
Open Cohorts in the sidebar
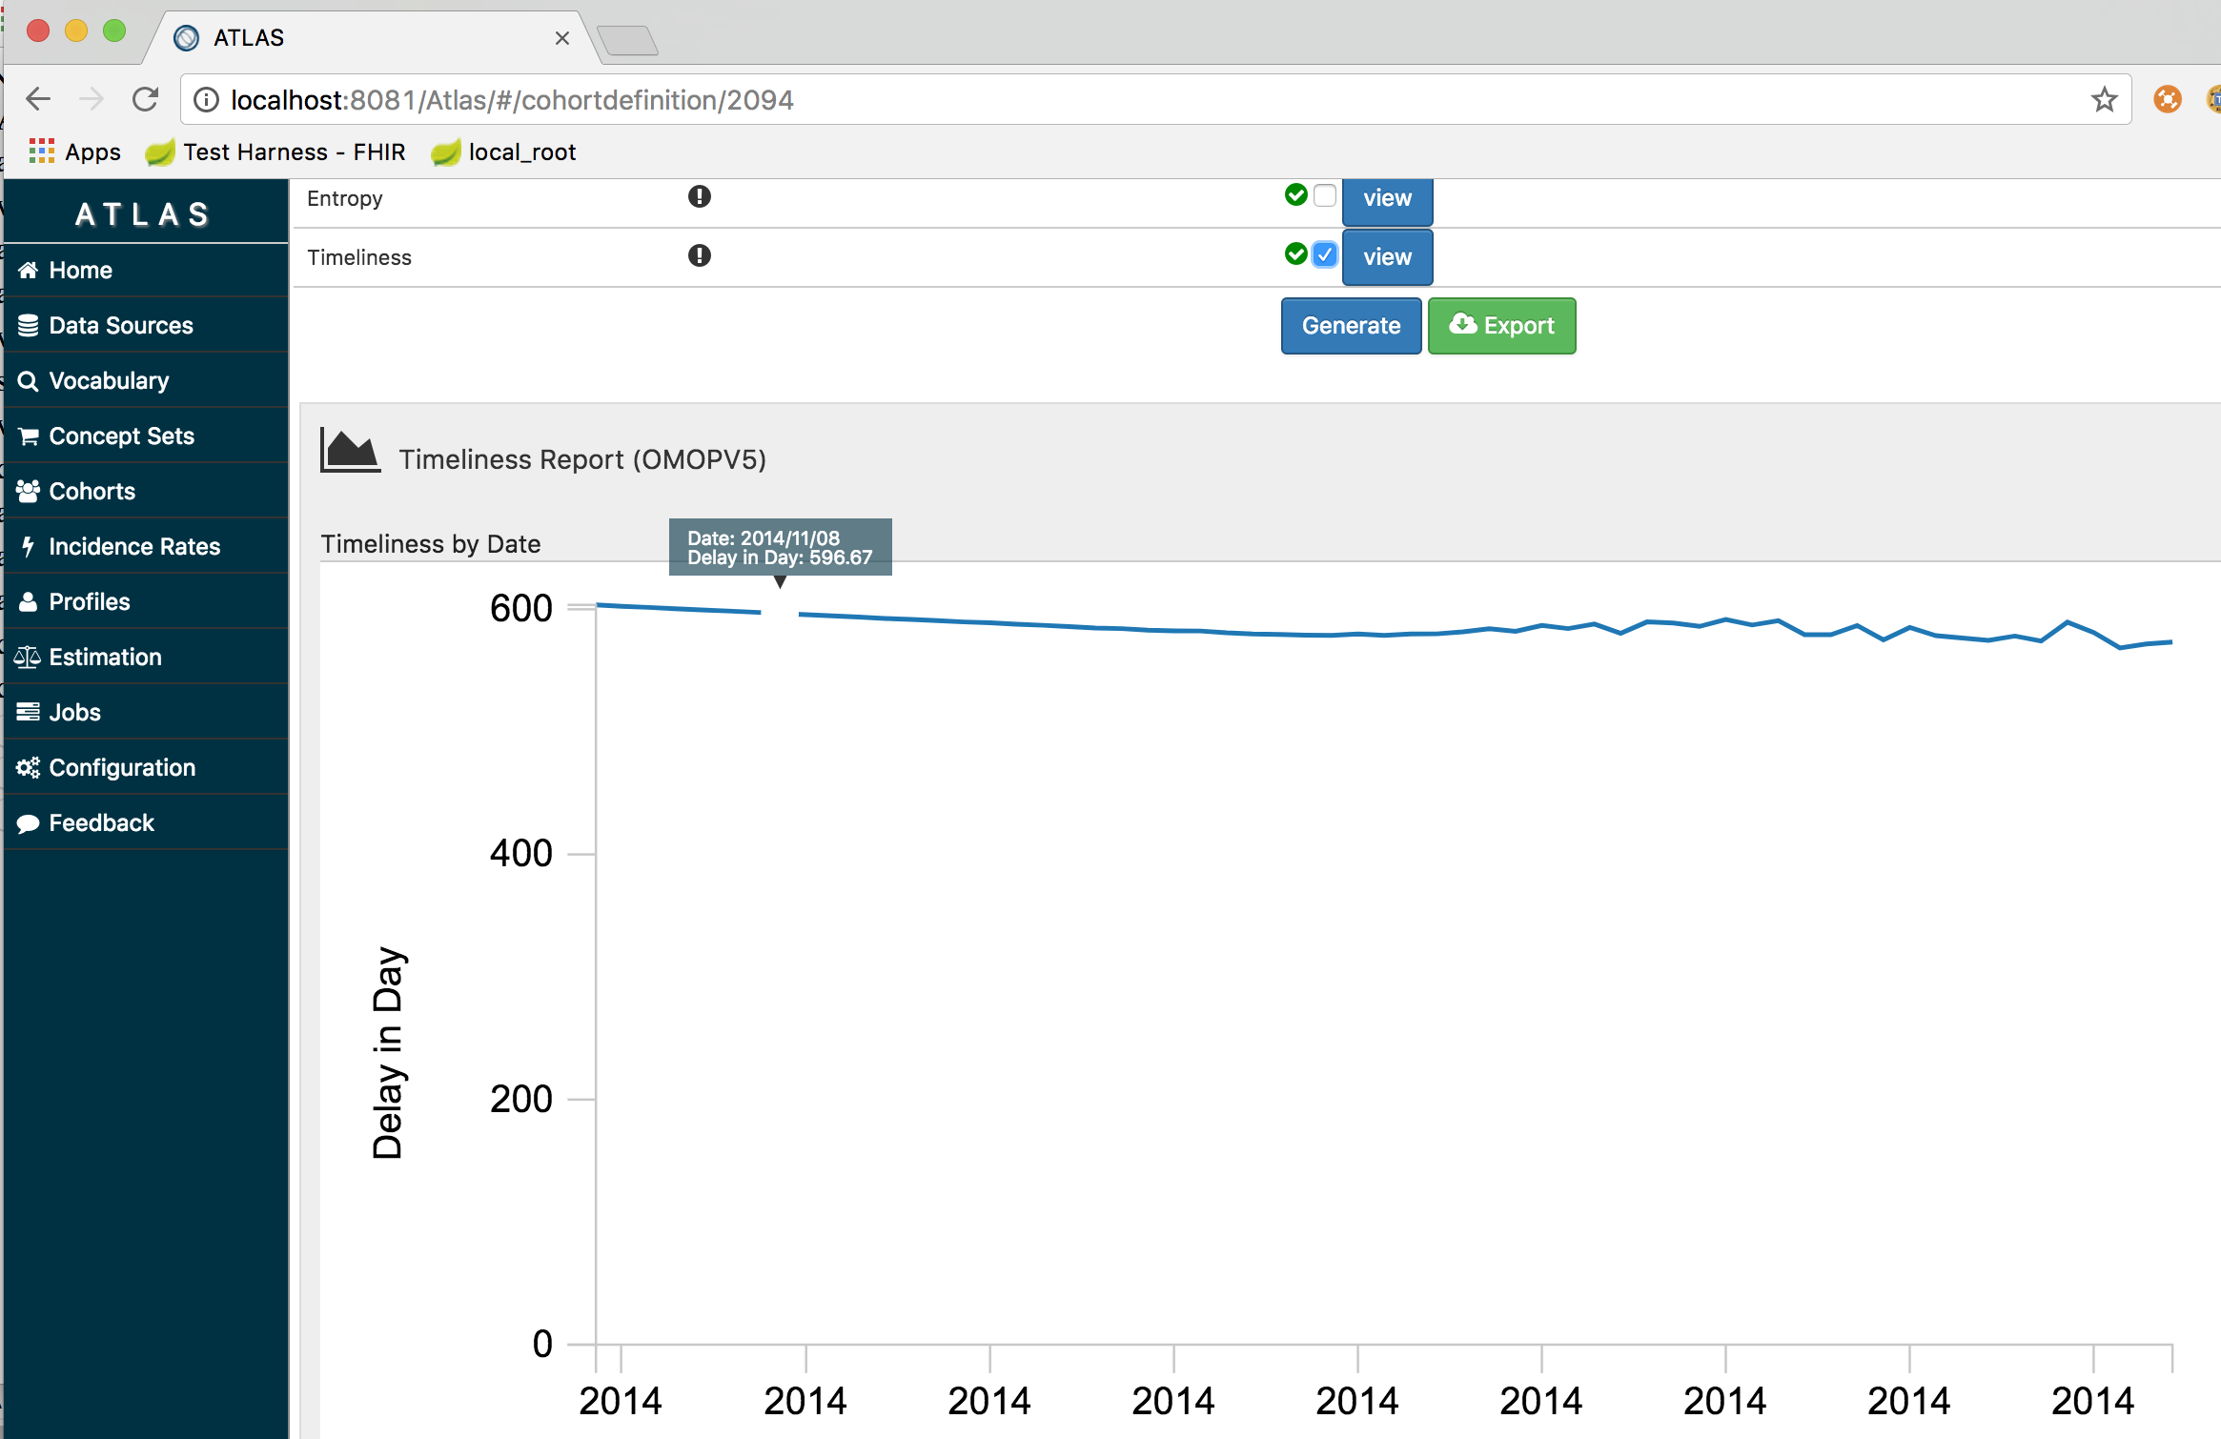tap(92, 491)
